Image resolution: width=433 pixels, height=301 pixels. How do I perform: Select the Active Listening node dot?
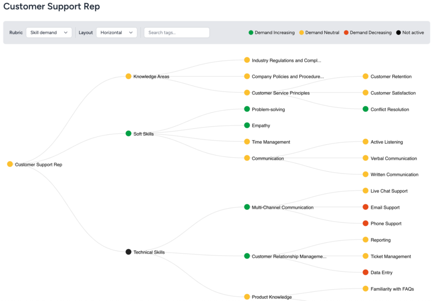pyautogui.click(x=365, y=142)
